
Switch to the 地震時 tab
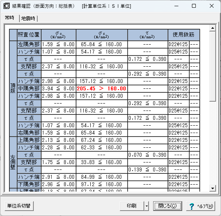[x=28, y=19]
